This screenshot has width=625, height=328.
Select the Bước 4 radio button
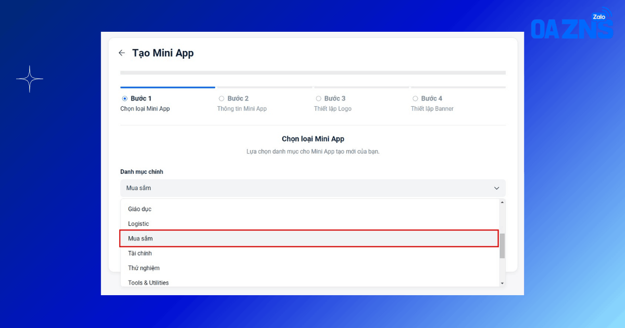(415, 98)
